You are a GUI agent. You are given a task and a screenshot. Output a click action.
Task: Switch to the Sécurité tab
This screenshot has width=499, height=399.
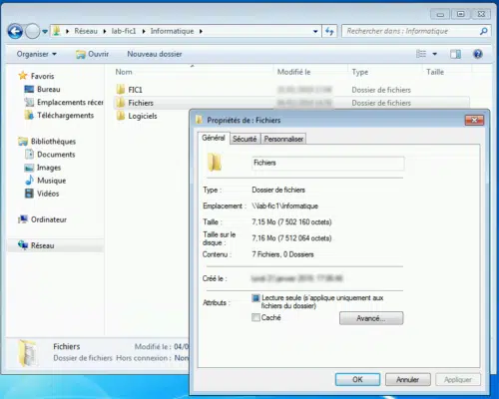(x=245, y=139)
